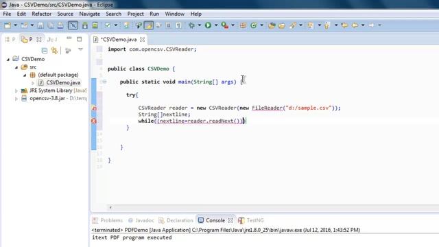The height and width of the screenshot is (247, 439).
Task: Click the main method fold toggle
Action: click(104, 82)
